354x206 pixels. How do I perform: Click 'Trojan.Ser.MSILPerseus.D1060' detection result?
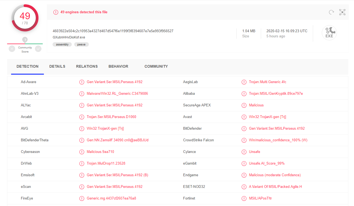(x=112, y=117)
